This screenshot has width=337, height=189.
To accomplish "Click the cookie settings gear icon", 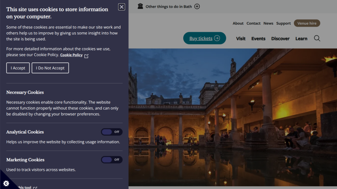I will point(6,183).
